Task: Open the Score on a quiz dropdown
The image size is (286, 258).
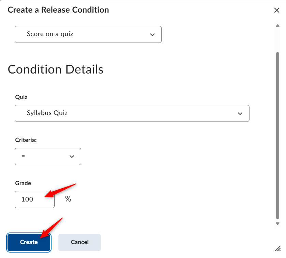Action: tap(88, 34)
